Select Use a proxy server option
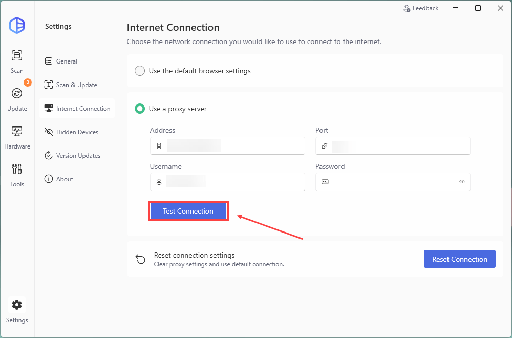 point(140,109)
